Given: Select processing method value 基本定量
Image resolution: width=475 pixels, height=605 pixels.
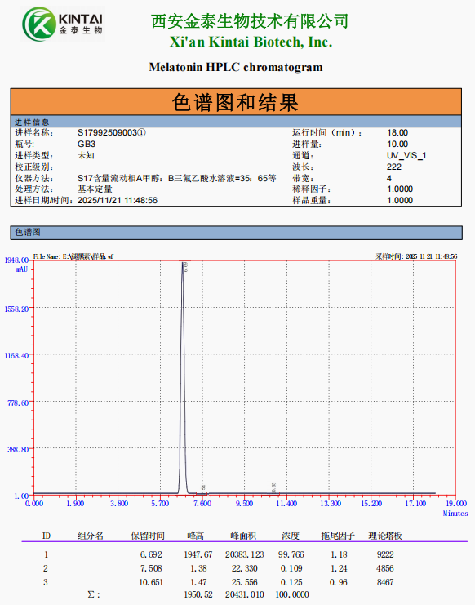Looking at the screenshot, I should 95,189.
